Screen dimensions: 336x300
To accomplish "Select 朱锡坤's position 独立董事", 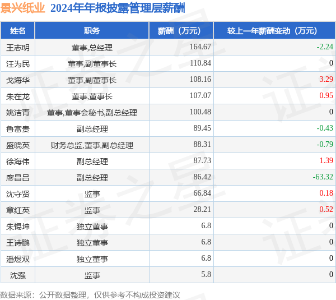I will click(x=92, y=227).
